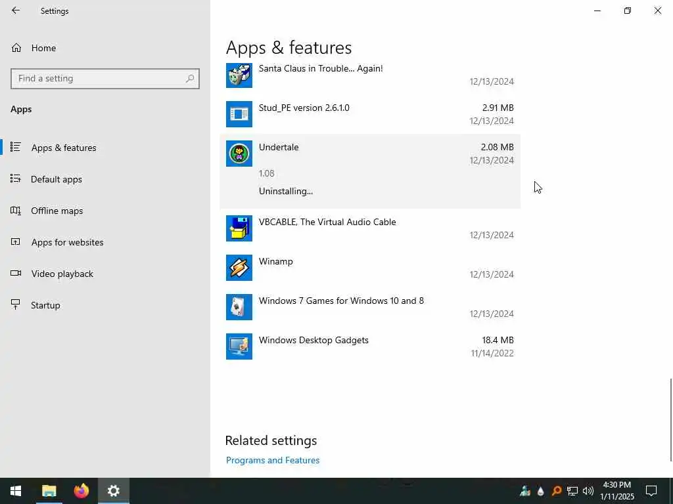Open Programs and Features link
The width and height of the screenshot is (673, 504).
point(273,460)
